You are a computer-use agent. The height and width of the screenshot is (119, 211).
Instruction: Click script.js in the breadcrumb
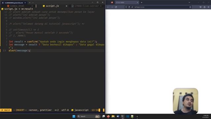coord(11,9)
